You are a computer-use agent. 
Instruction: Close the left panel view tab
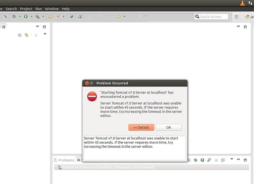pyautogui.click(x=4, y=27)
